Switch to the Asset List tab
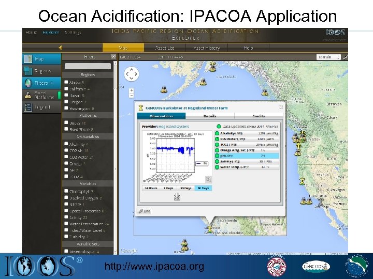 tap(165, 48)
